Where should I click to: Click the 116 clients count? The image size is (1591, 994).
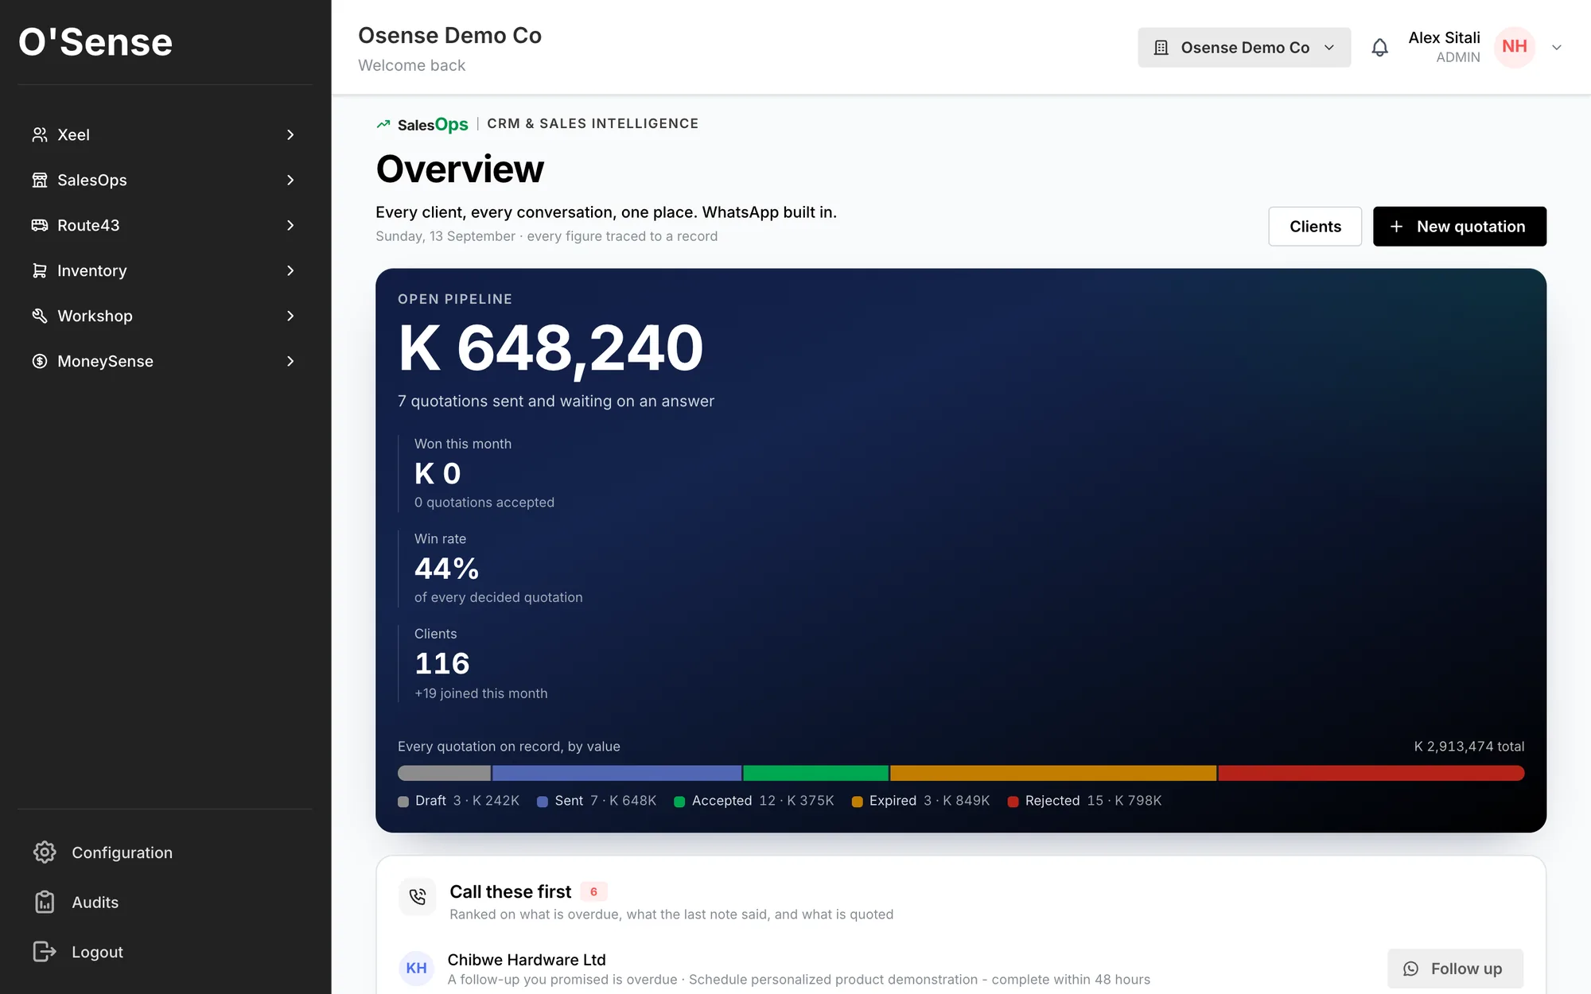442,663
